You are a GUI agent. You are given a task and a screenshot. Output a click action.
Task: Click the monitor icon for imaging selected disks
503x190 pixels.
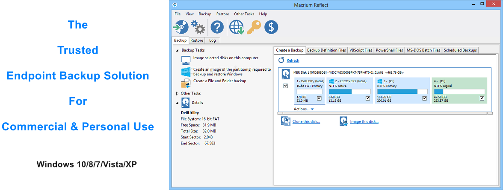pyautogui.click(x=186, y=60)
